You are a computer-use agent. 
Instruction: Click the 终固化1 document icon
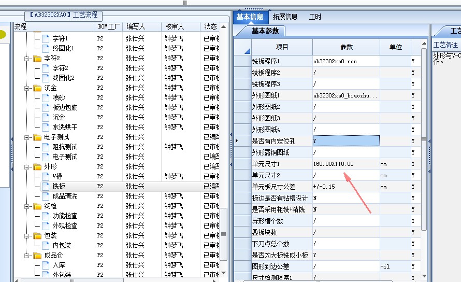point(45,48)
